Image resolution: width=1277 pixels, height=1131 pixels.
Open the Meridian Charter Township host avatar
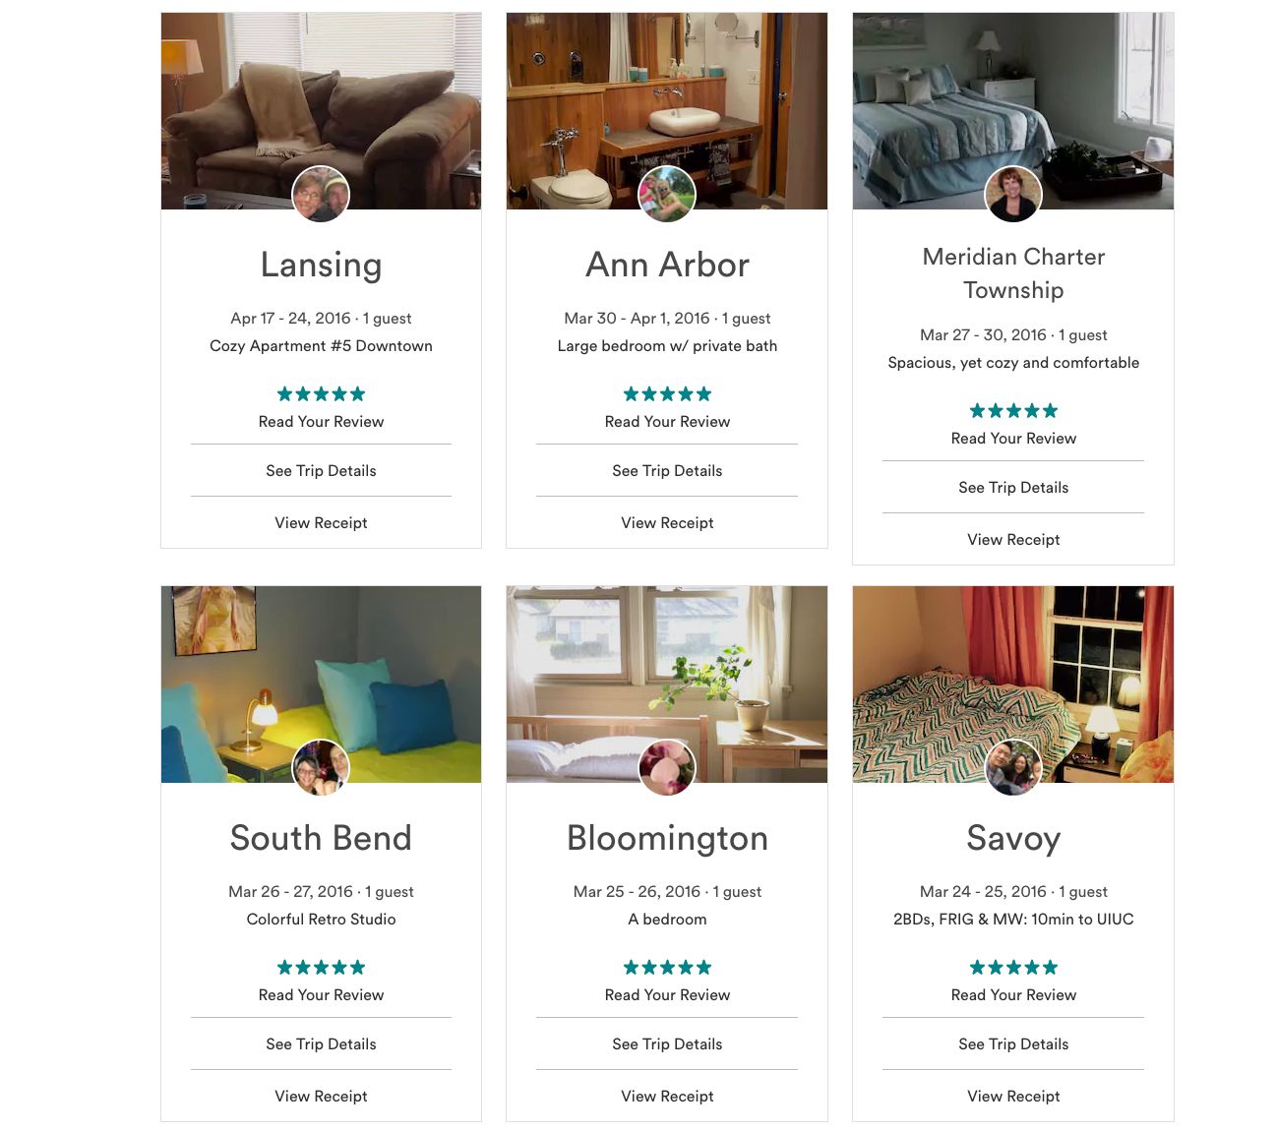[x=1013, y=195]
